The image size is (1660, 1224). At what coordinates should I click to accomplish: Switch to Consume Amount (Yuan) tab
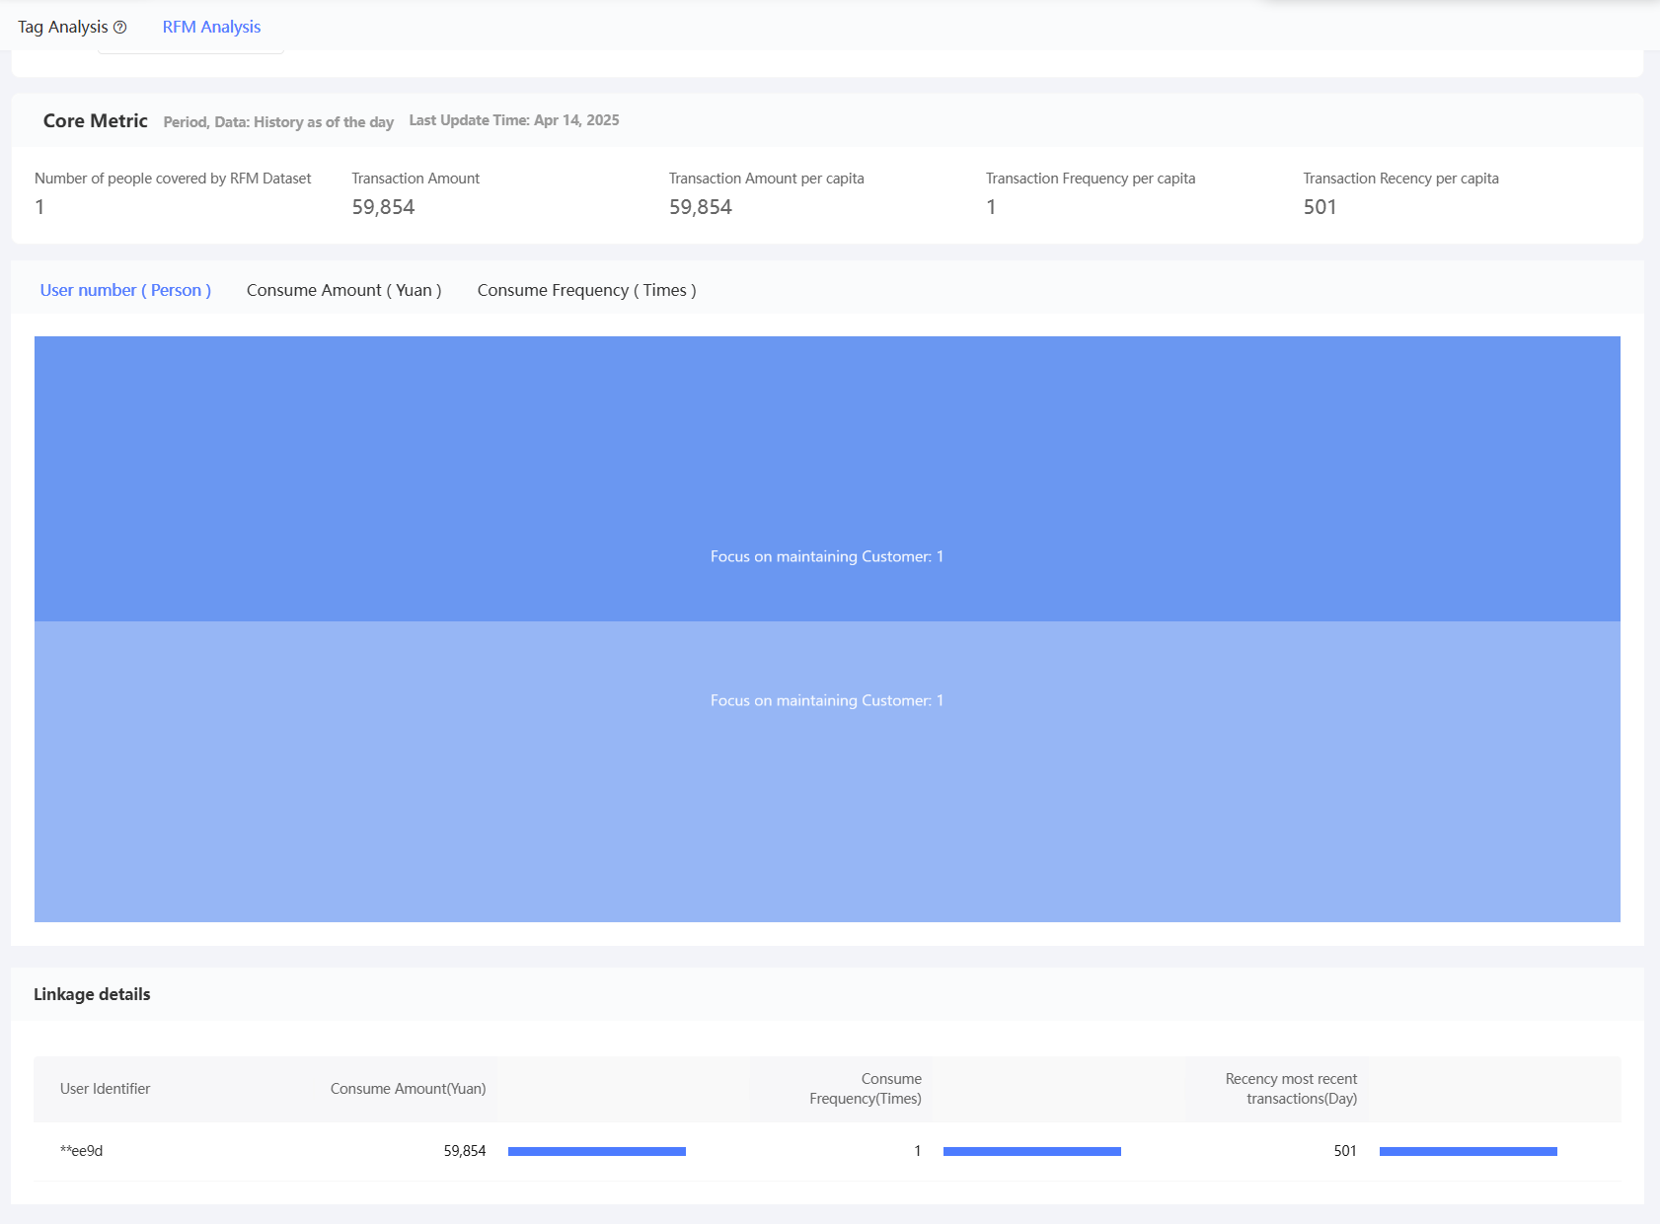coord(343,290)
